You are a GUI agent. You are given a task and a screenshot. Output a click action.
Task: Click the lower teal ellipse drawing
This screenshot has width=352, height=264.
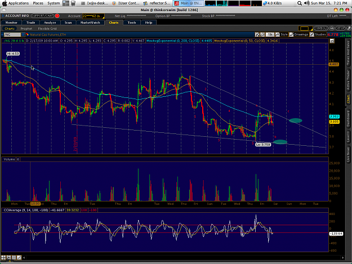280,142
